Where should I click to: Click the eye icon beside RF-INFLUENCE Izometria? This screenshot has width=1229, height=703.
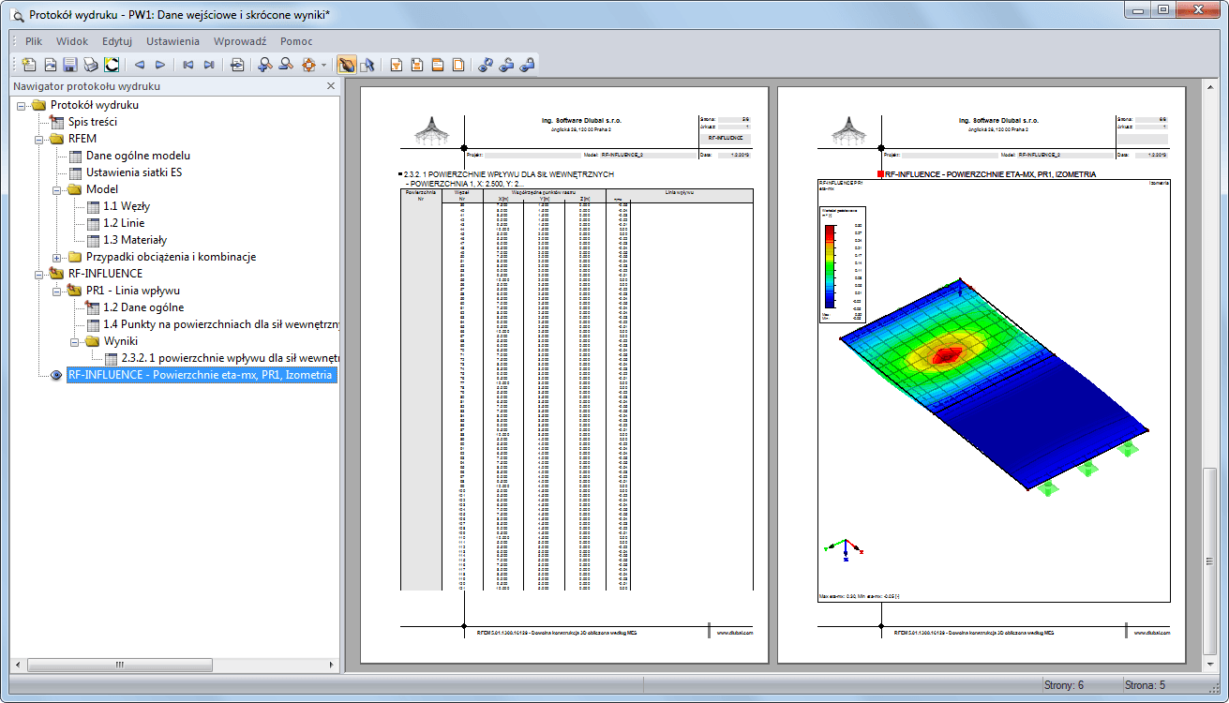click(x=57, y=375)
